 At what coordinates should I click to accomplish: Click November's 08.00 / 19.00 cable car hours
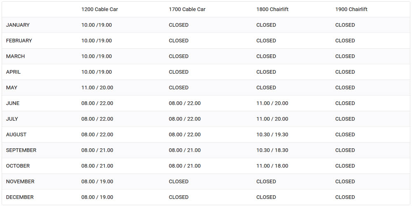click(x=97, y=182)
